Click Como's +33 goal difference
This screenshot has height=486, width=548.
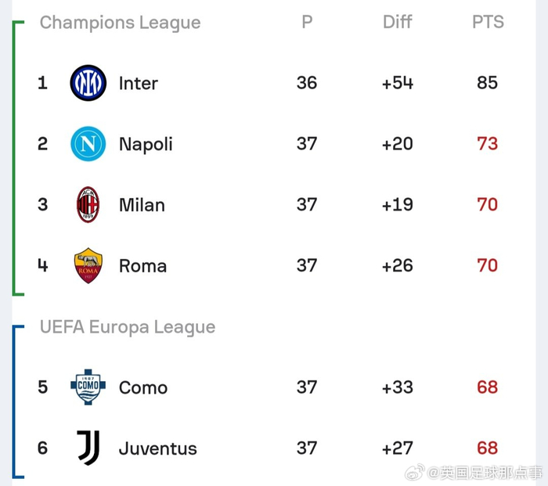(x=398, y=387)
